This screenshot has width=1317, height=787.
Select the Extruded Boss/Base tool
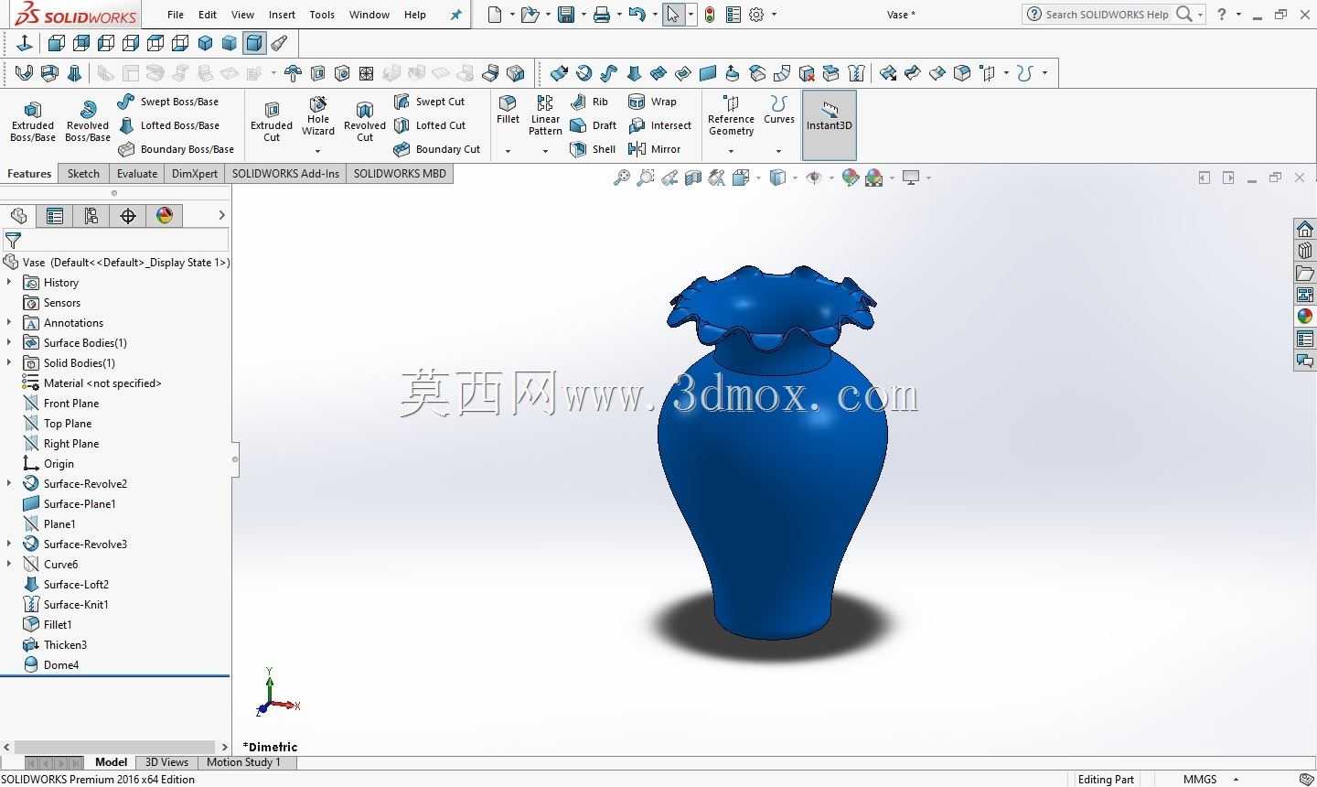tap(33, 121)
